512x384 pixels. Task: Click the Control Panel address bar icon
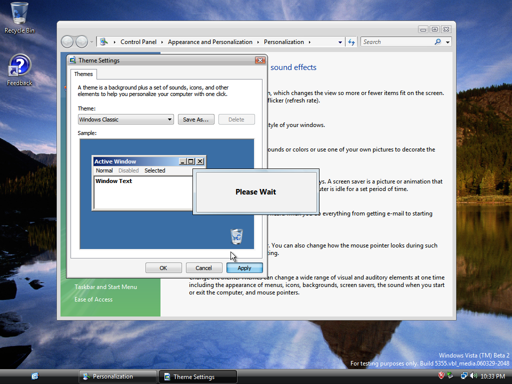[104, 42]
